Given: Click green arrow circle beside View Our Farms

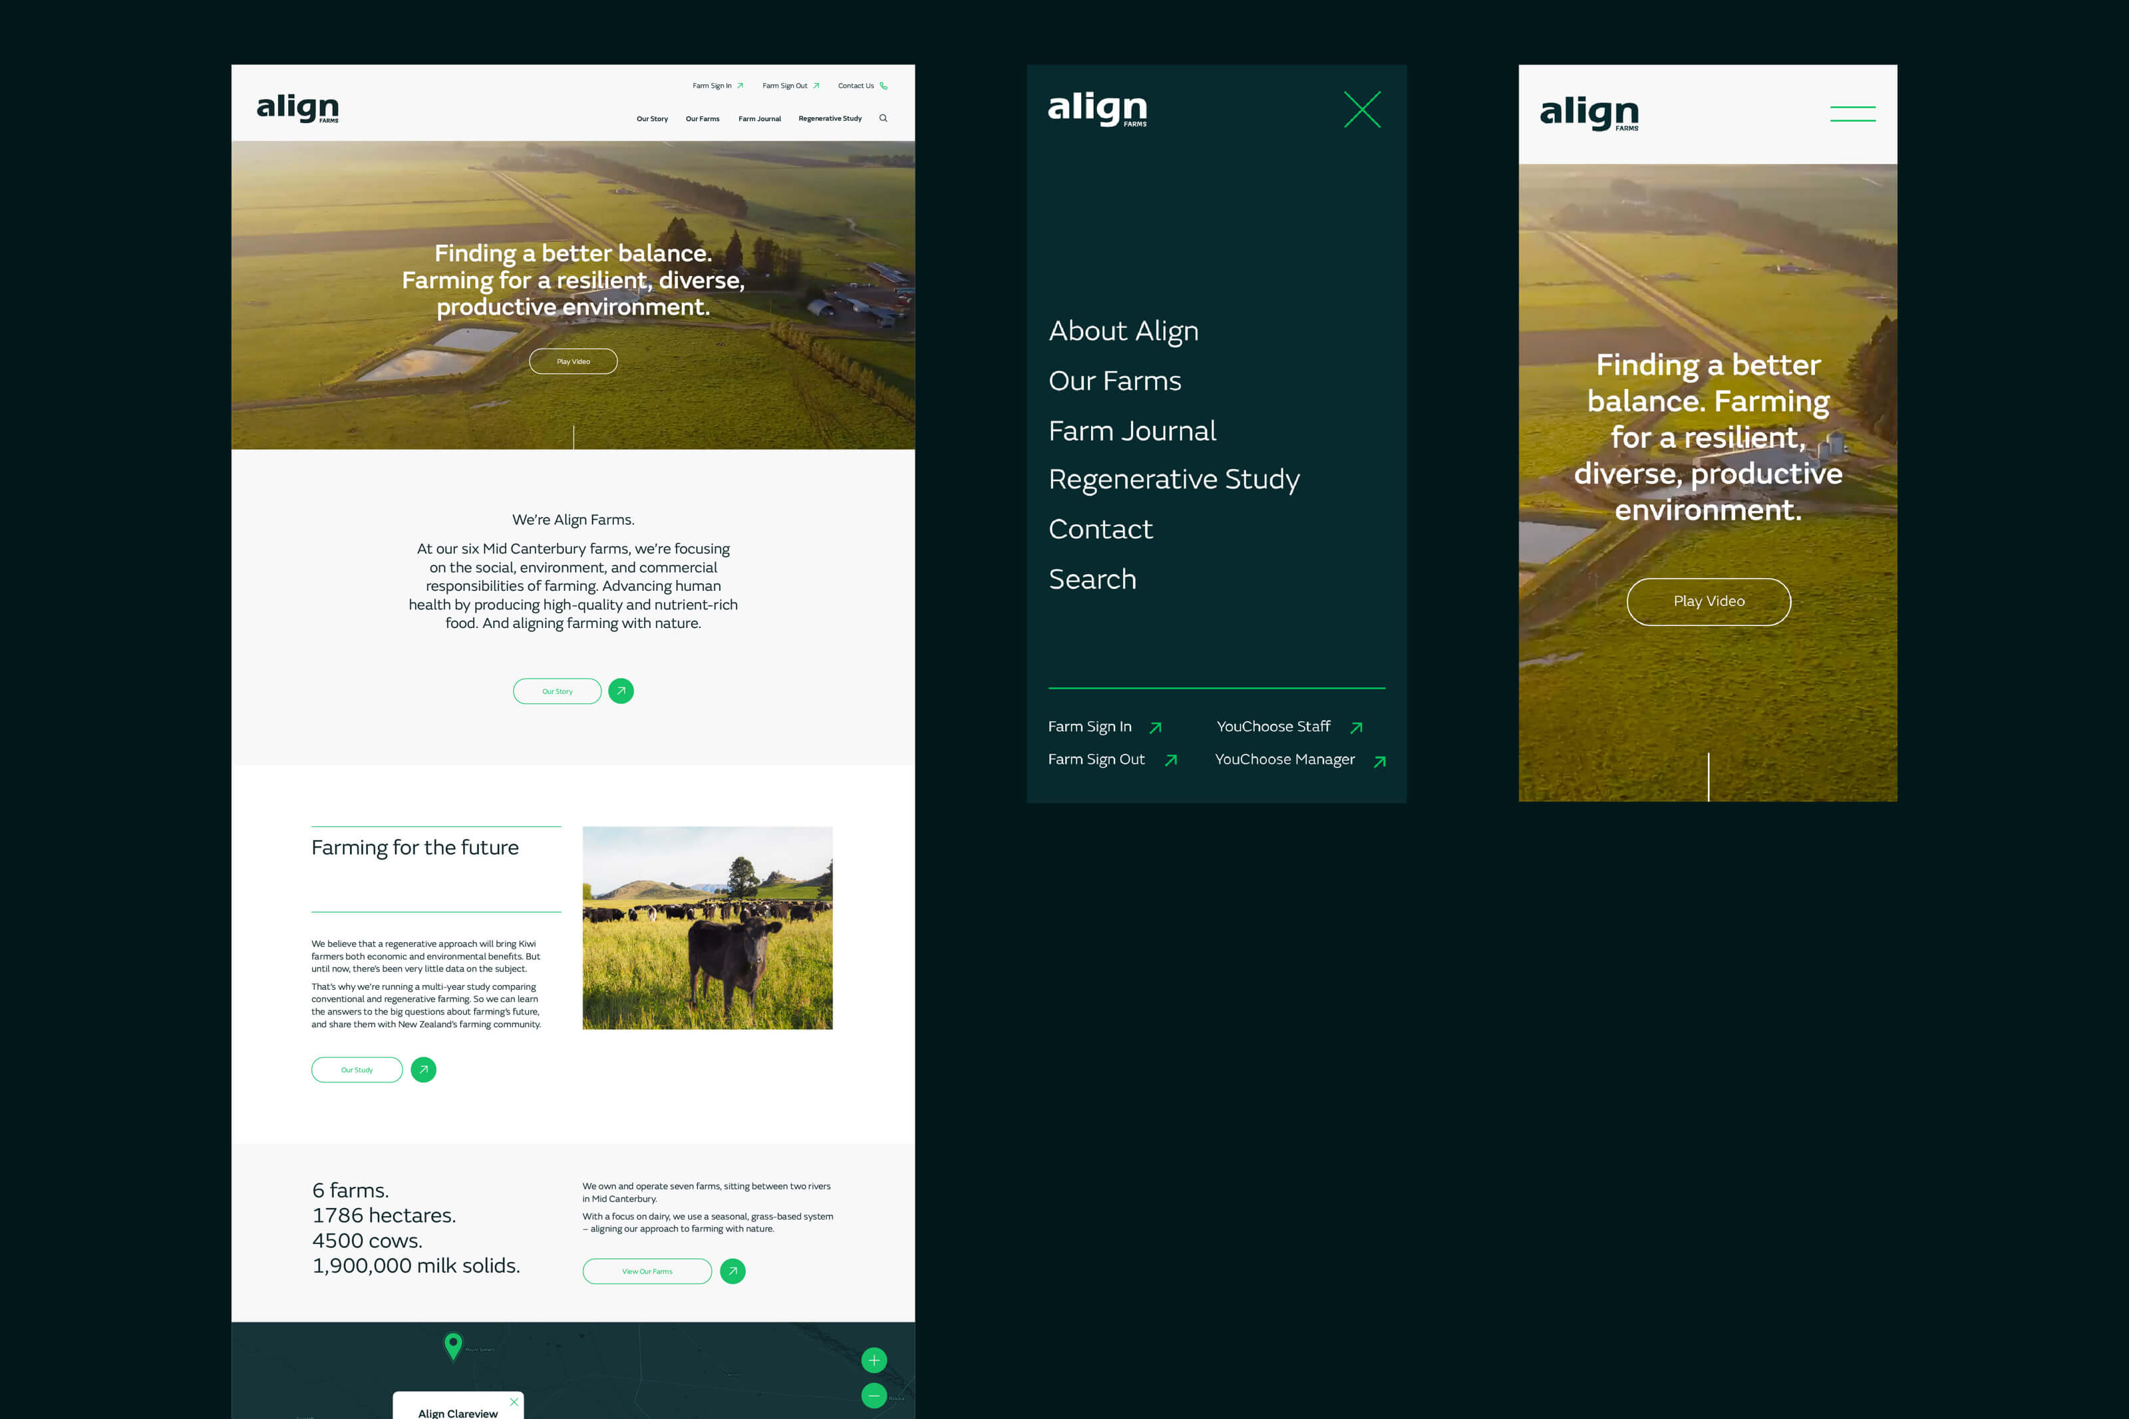Looking at the screenshot, I should pos(733,1271).
